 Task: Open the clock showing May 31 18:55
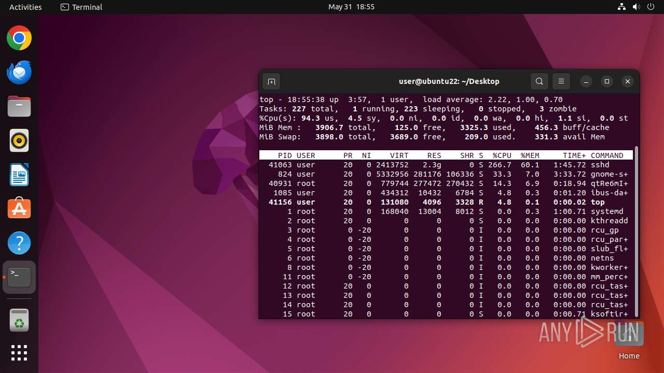pyautogui.click(x=351, y=7)
